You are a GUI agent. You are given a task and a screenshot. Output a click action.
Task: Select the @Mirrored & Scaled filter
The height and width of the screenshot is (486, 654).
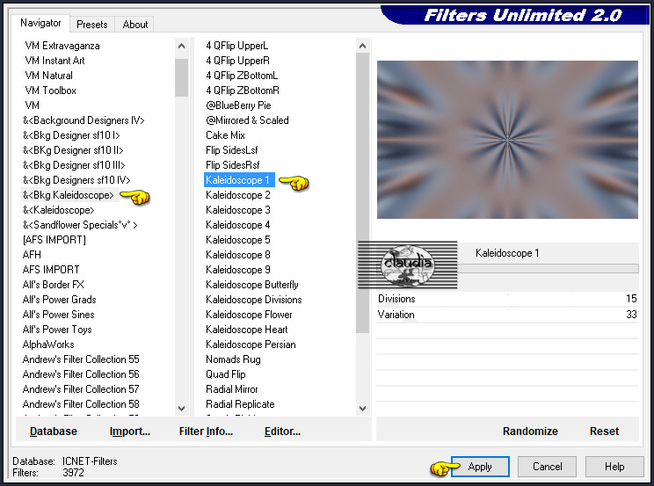tap(247, 120)
